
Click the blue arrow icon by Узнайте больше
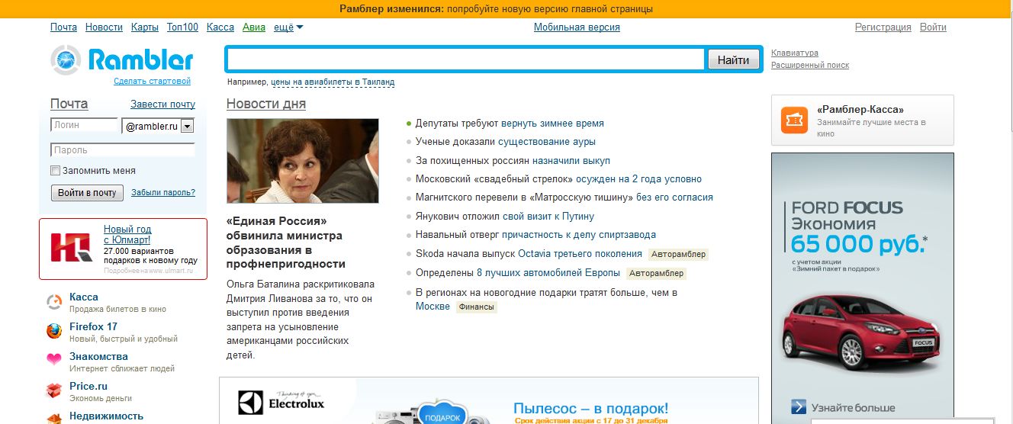pos(798,407)
